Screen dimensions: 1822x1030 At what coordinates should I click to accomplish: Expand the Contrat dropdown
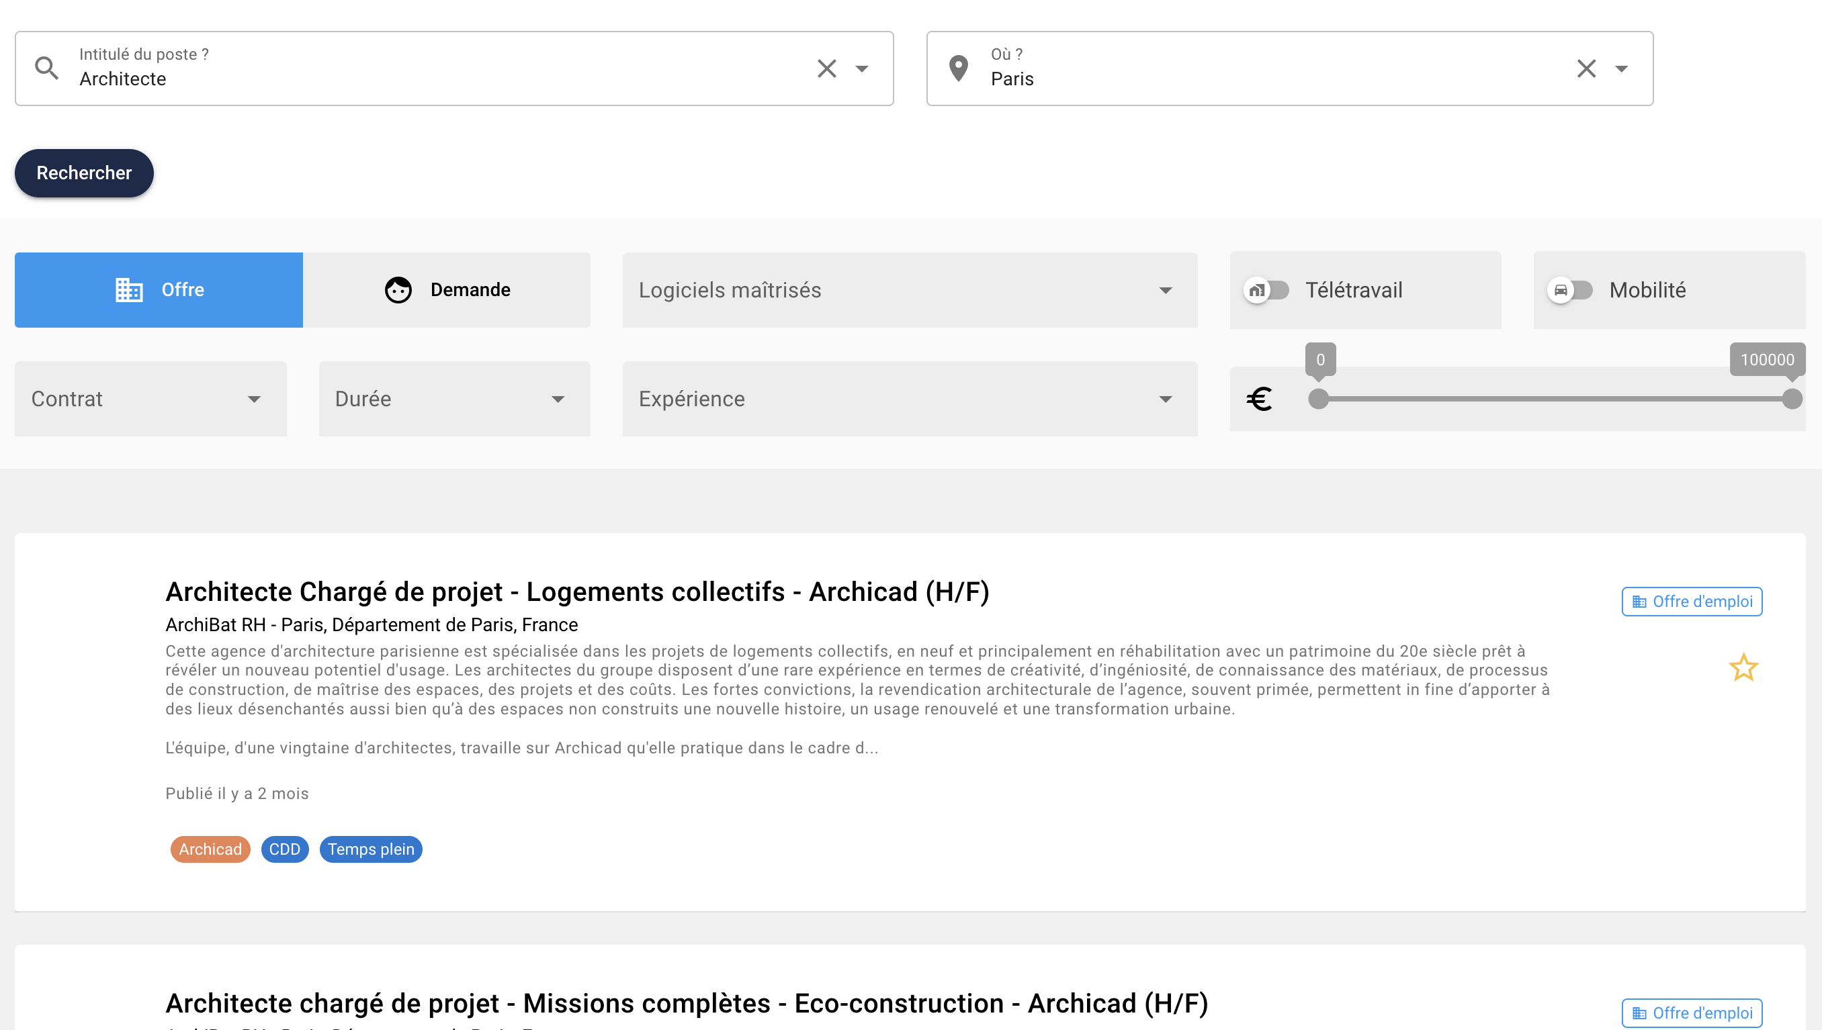click(x=150, y=399)
